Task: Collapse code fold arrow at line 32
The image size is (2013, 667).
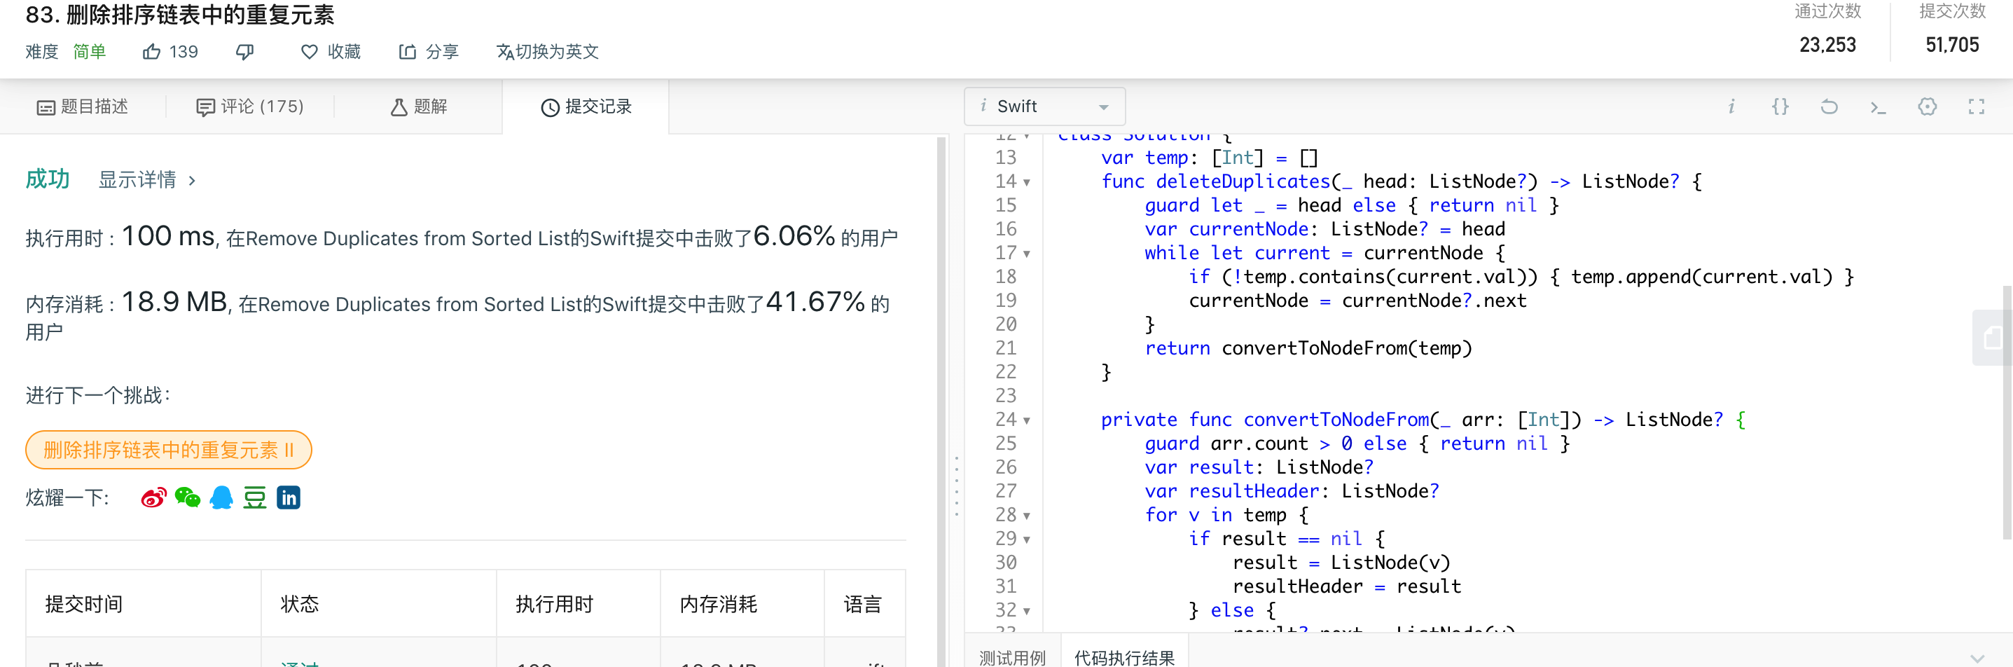Action: pyautogui.click(x=1027, y=612)
